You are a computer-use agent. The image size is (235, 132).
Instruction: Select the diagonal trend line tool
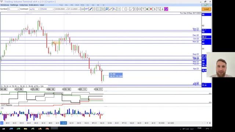coord(131,9)
